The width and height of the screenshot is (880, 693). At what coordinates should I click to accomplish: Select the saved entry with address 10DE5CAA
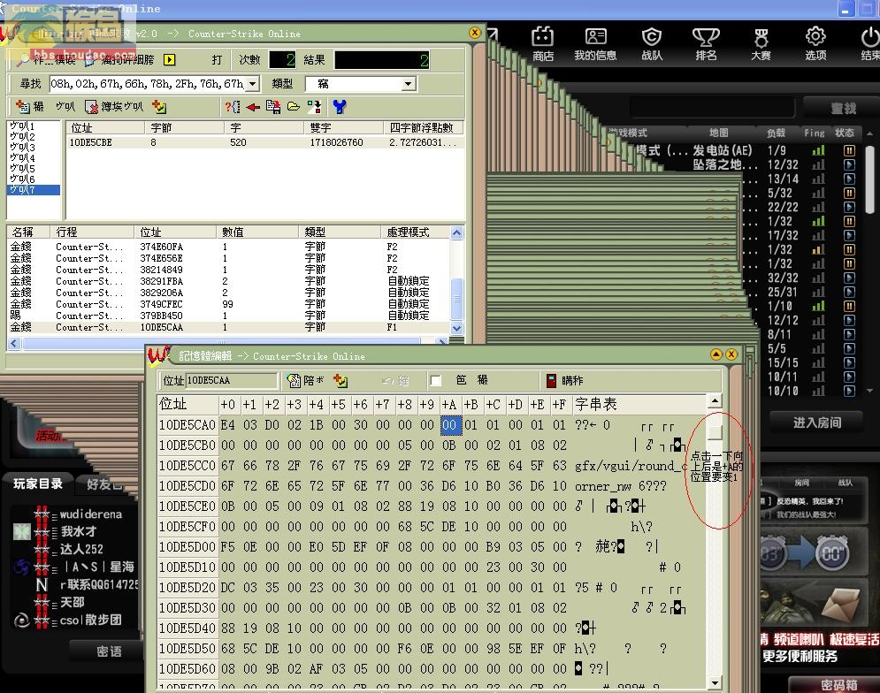[228, 327]
